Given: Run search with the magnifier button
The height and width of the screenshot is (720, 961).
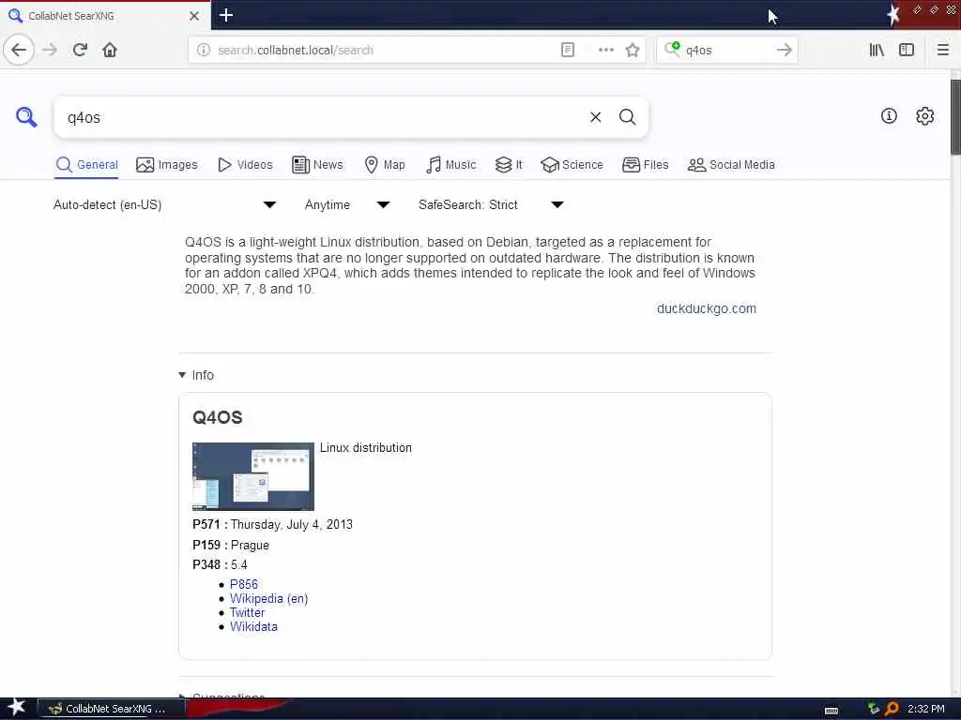Looking at the screenshot, I should [x=627, y=117].
